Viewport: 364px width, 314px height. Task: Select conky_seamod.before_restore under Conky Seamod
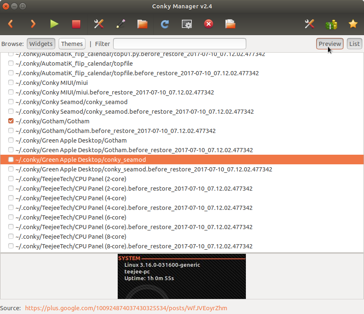[134, 112]
